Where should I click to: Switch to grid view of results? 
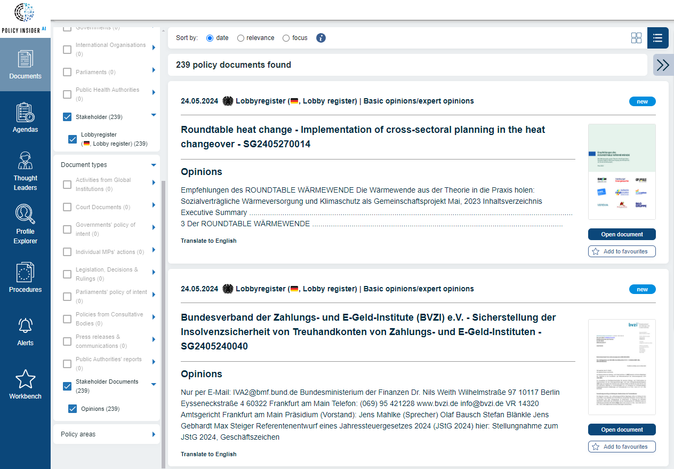(x=636, y=38)
